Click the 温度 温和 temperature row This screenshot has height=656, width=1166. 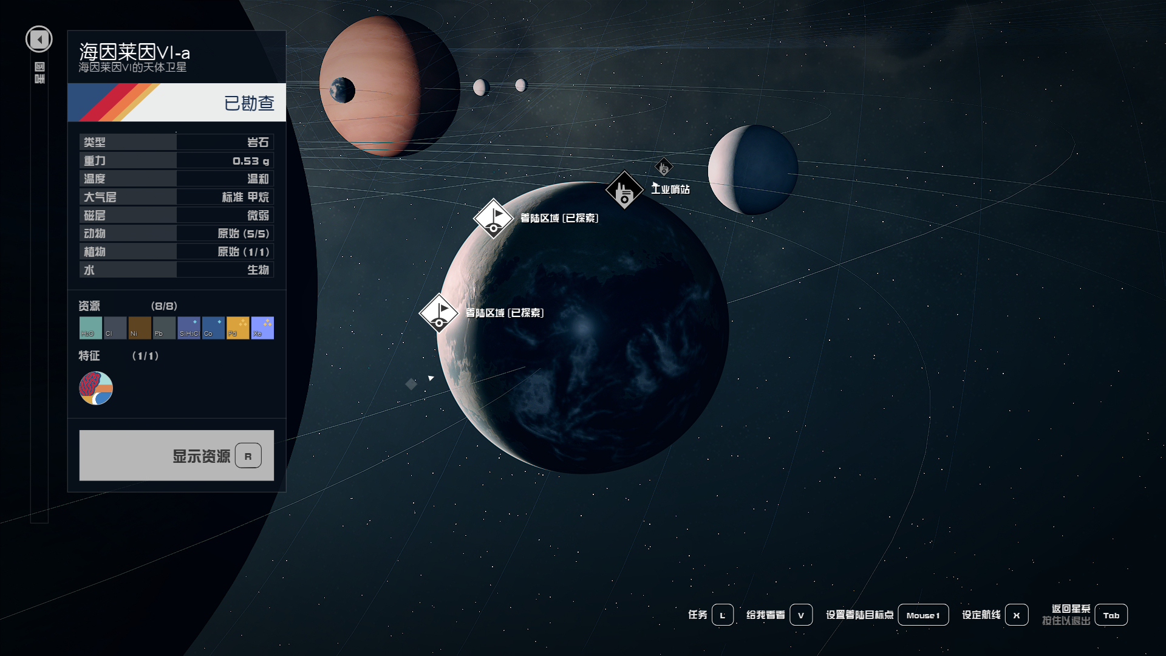coord(177,179)
